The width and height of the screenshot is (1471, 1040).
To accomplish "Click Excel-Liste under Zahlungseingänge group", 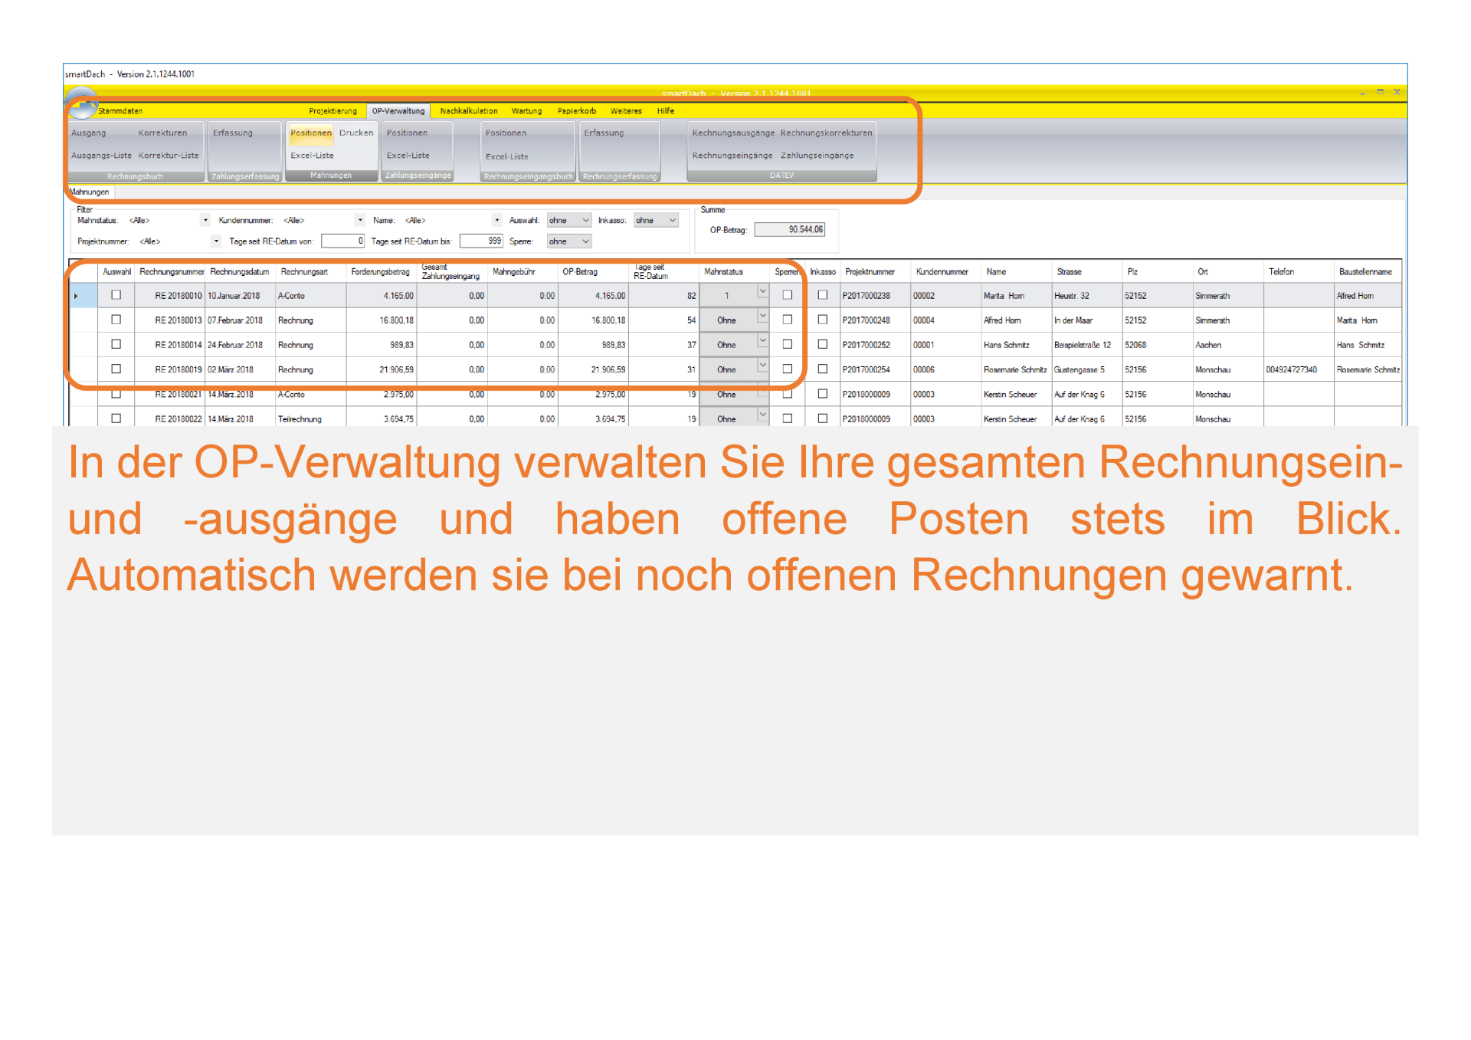I will 408,156.
